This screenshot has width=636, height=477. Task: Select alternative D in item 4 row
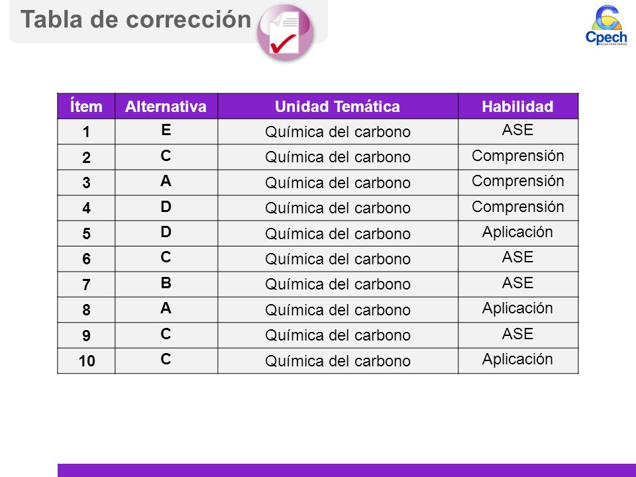click(x=166, y=208)
